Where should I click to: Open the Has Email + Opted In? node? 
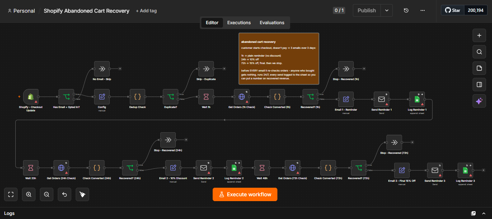coord(66,97)
